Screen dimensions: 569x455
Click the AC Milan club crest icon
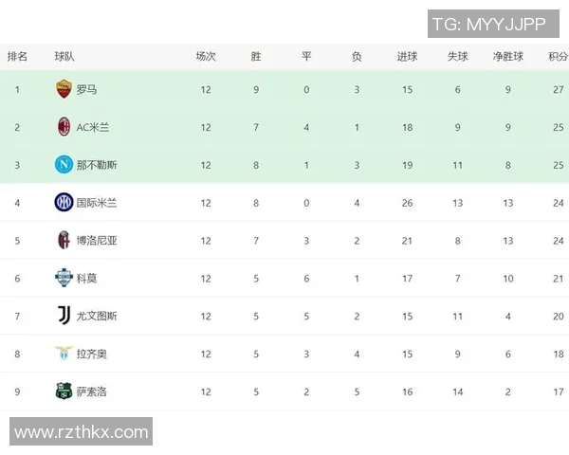tap(64, 127)
